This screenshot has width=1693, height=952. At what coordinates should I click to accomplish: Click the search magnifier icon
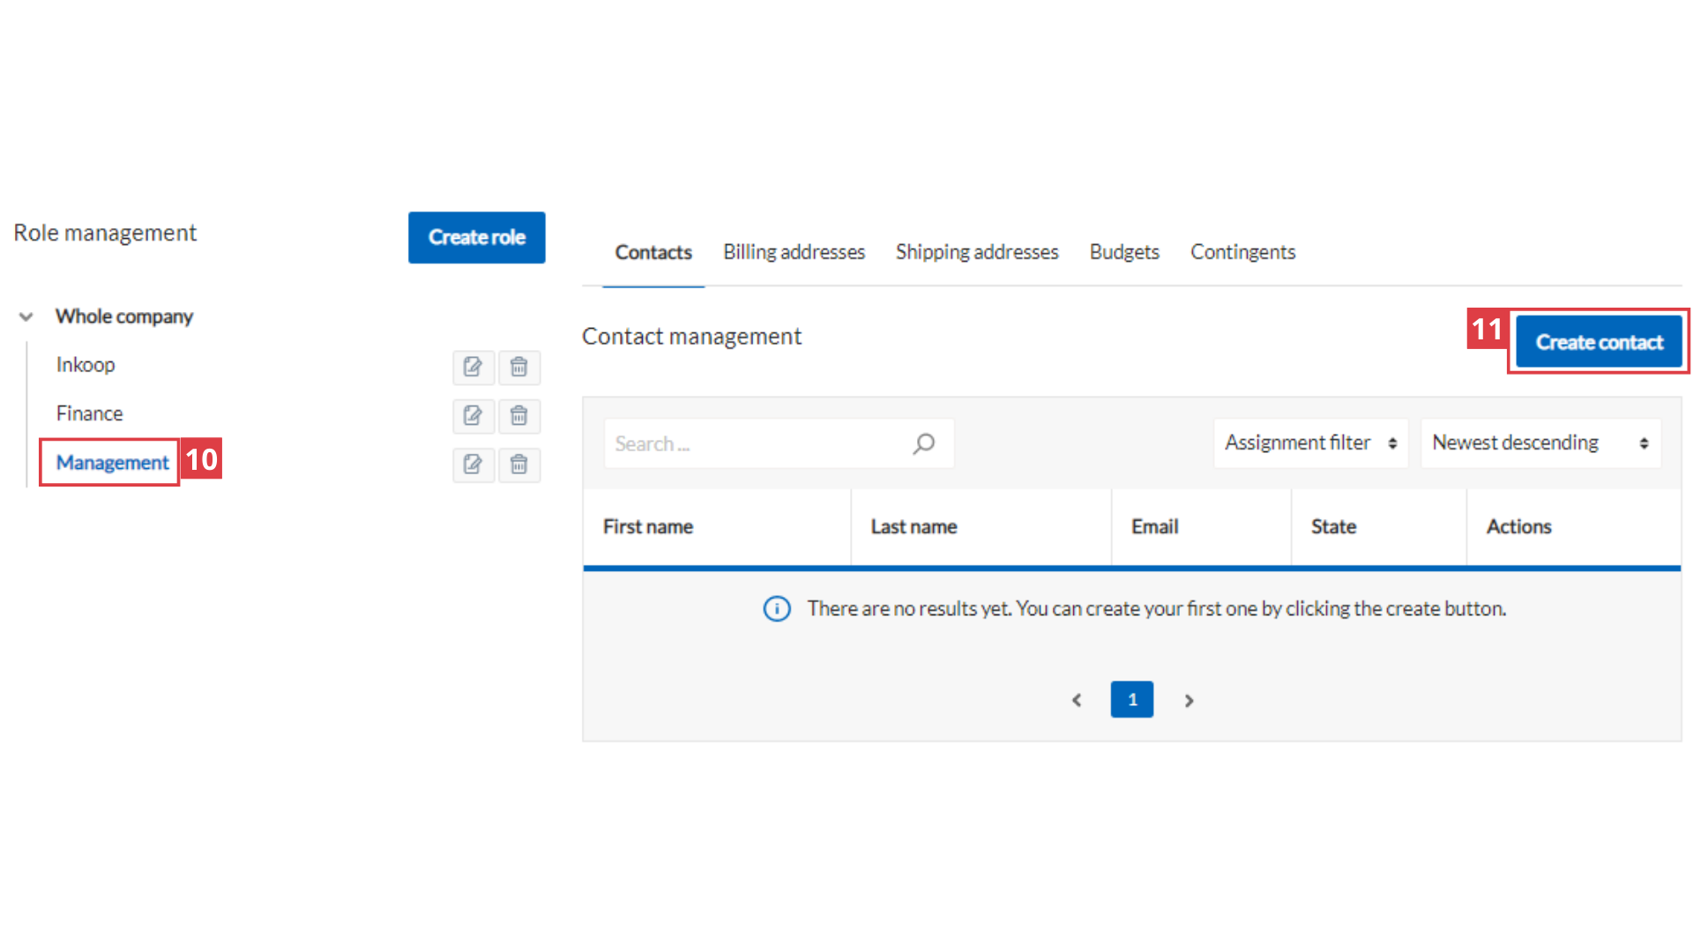point(923,443)
